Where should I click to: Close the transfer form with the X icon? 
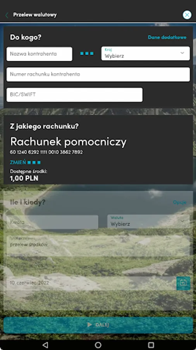coord(187,15)
